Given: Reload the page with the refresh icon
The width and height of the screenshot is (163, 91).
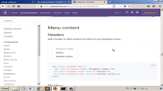Looking at the screenshot, I should pyautogui.click(x=13, y=6).
